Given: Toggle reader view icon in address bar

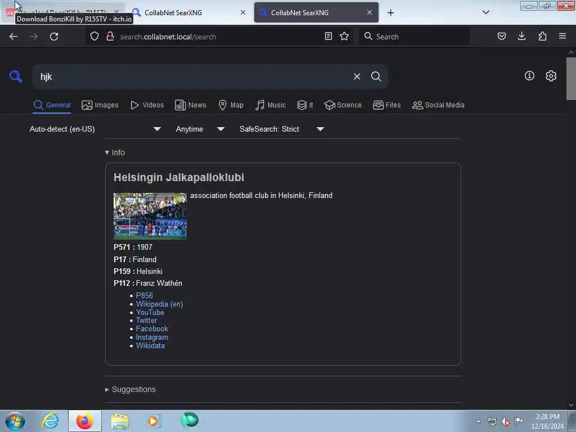Looking at the screenshot, I should click(x=328, y=36).
